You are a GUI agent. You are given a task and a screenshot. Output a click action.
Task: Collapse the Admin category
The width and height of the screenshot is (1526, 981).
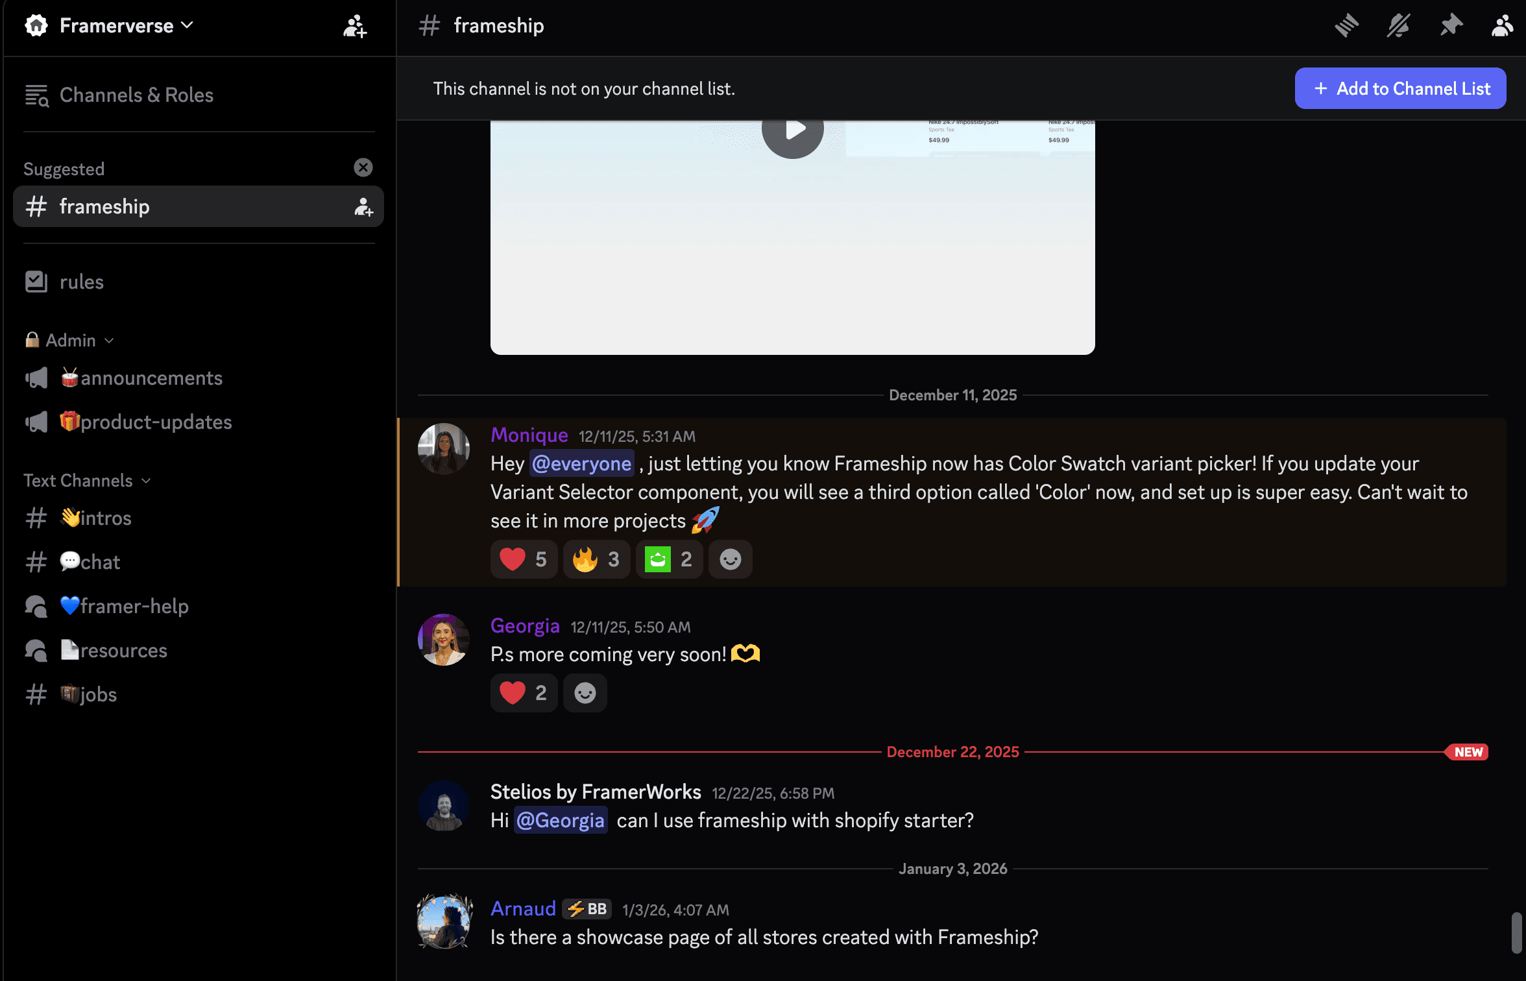coord(109,340)
